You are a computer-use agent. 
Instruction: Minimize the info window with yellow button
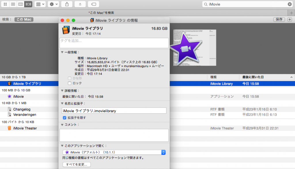pos(68,20)
